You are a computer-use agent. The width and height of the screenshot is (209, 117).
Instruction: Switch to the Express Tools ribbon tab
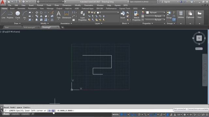pyautogui.click(x=125, y=8)
